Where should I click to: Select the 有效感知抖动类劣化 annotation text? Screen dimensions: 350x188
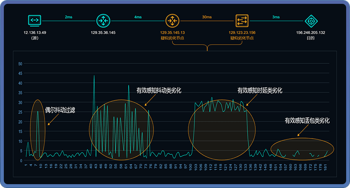[158, 91]
